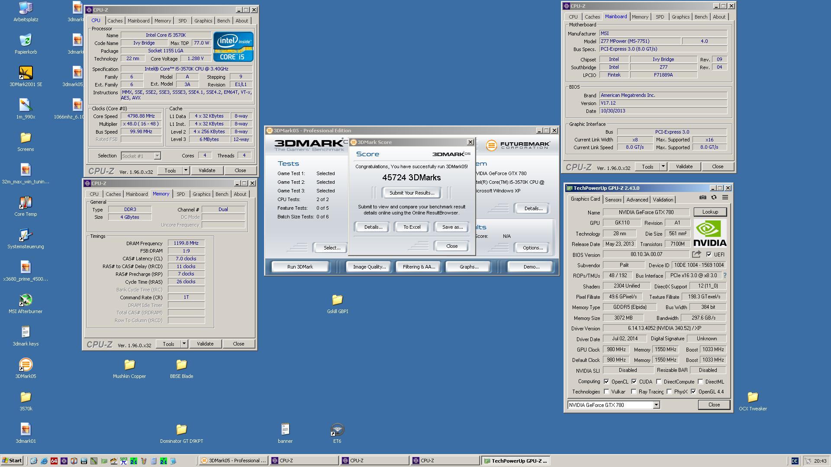Expand Tools dropdown arrow in Mainboard CPU-Z window
This screenshot has height=467, width=831.
663,166
